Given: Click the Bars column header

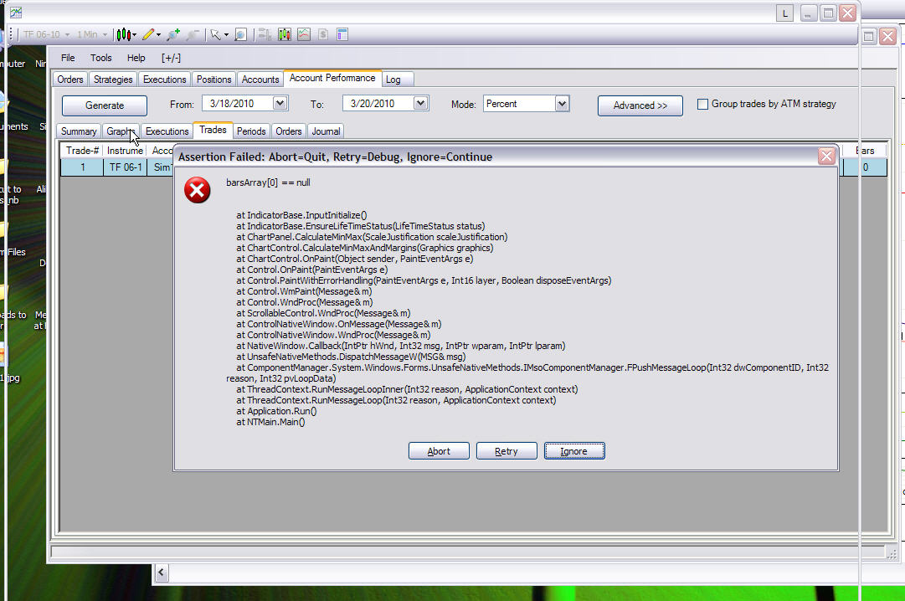Looking at the screenshot, I should point(865,151).
